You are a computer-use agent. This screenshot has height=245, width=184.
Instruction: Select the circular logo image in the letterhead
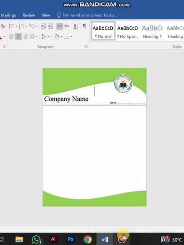pos(123,84)
